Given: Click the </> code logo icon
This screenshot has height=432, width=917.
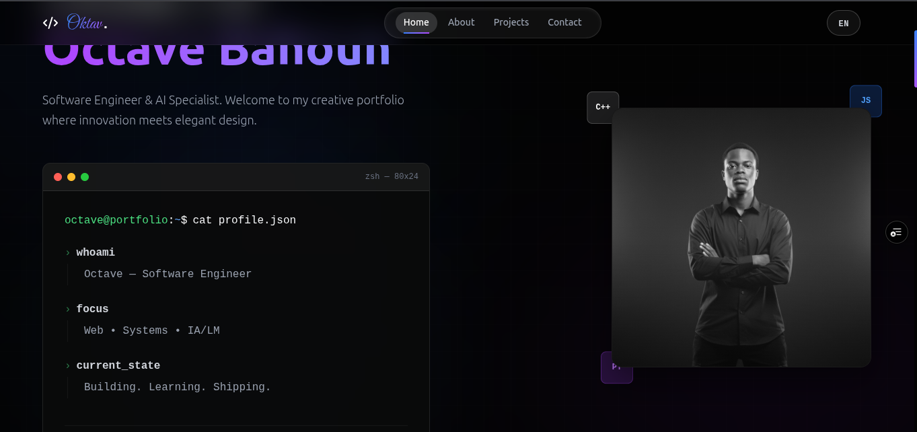Looking at the screenshot, I should pos(50,22).
